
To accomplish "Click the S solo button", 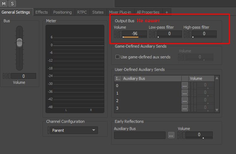I will point(12,4).
